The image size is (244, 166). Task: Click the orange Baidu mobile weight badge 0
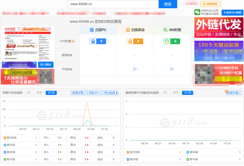[x=135, y=41]
